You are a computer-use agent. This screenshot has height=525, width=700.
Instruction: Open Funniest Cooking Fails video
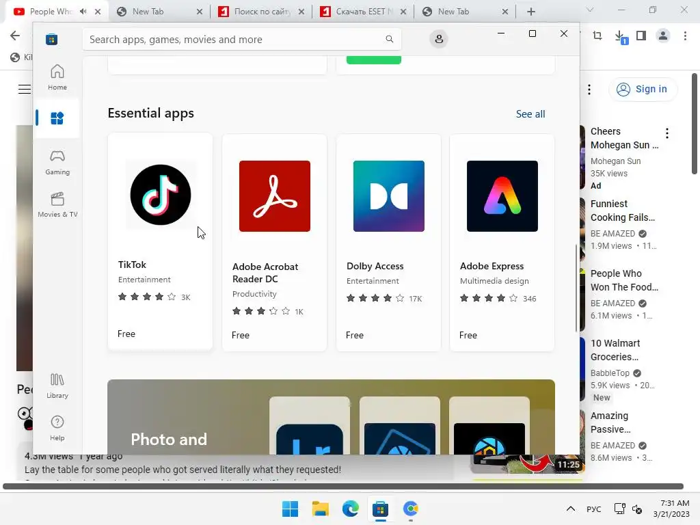coord(622,211)
